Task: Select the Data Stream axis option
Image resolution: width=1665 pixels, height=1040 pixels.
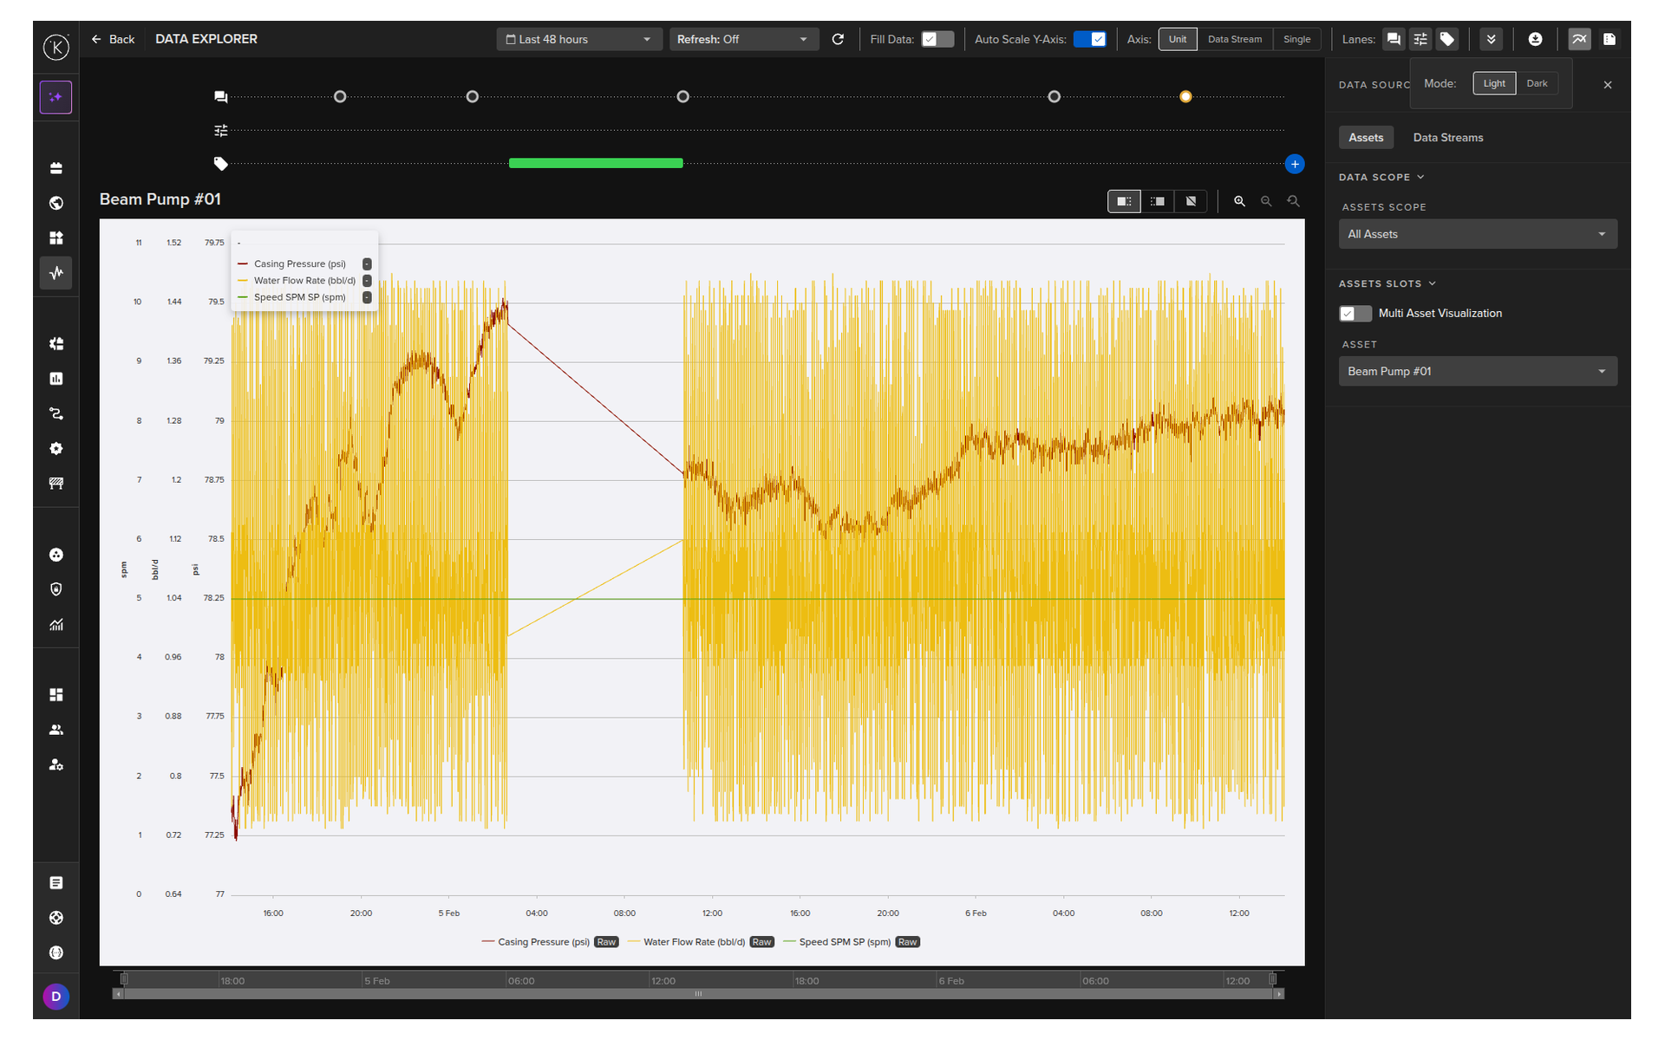Action: click(x=1234, y=39)
